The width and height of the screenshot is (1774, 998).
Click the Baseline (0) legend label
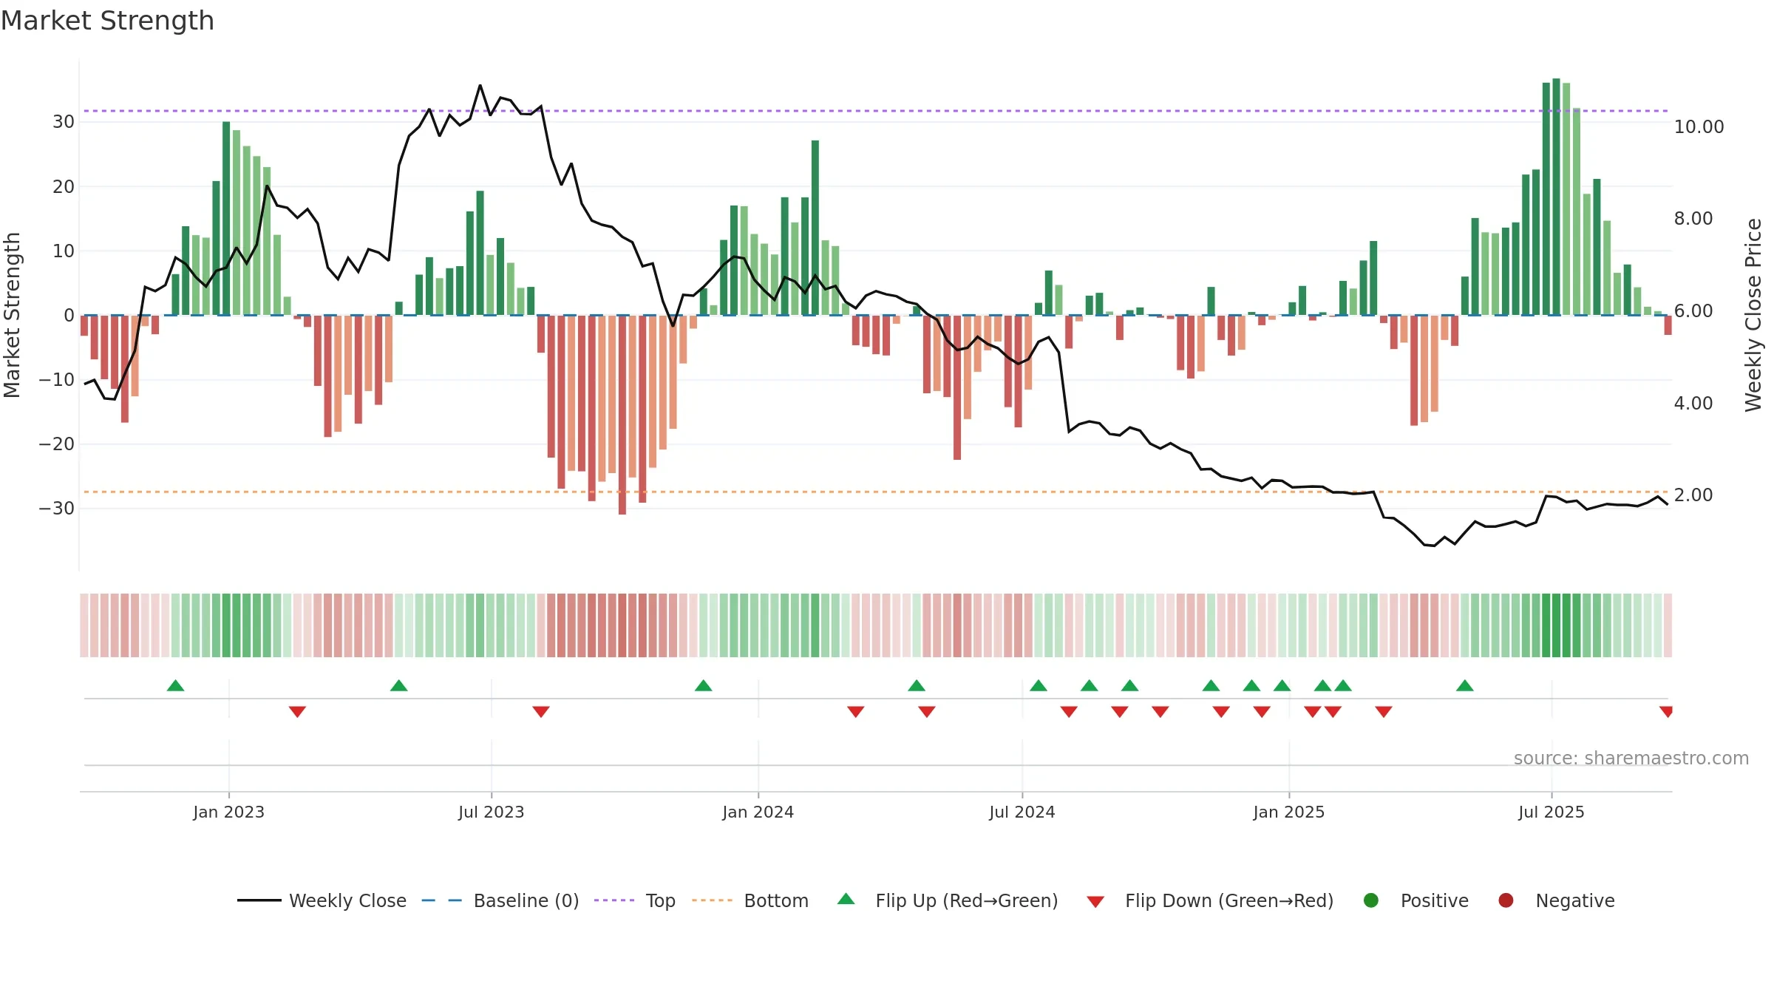[x=526, y=900]
